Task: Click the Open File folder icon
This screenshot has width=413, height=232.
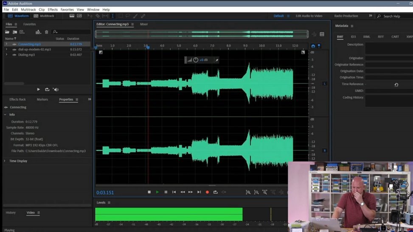Action: coord(7,32)
